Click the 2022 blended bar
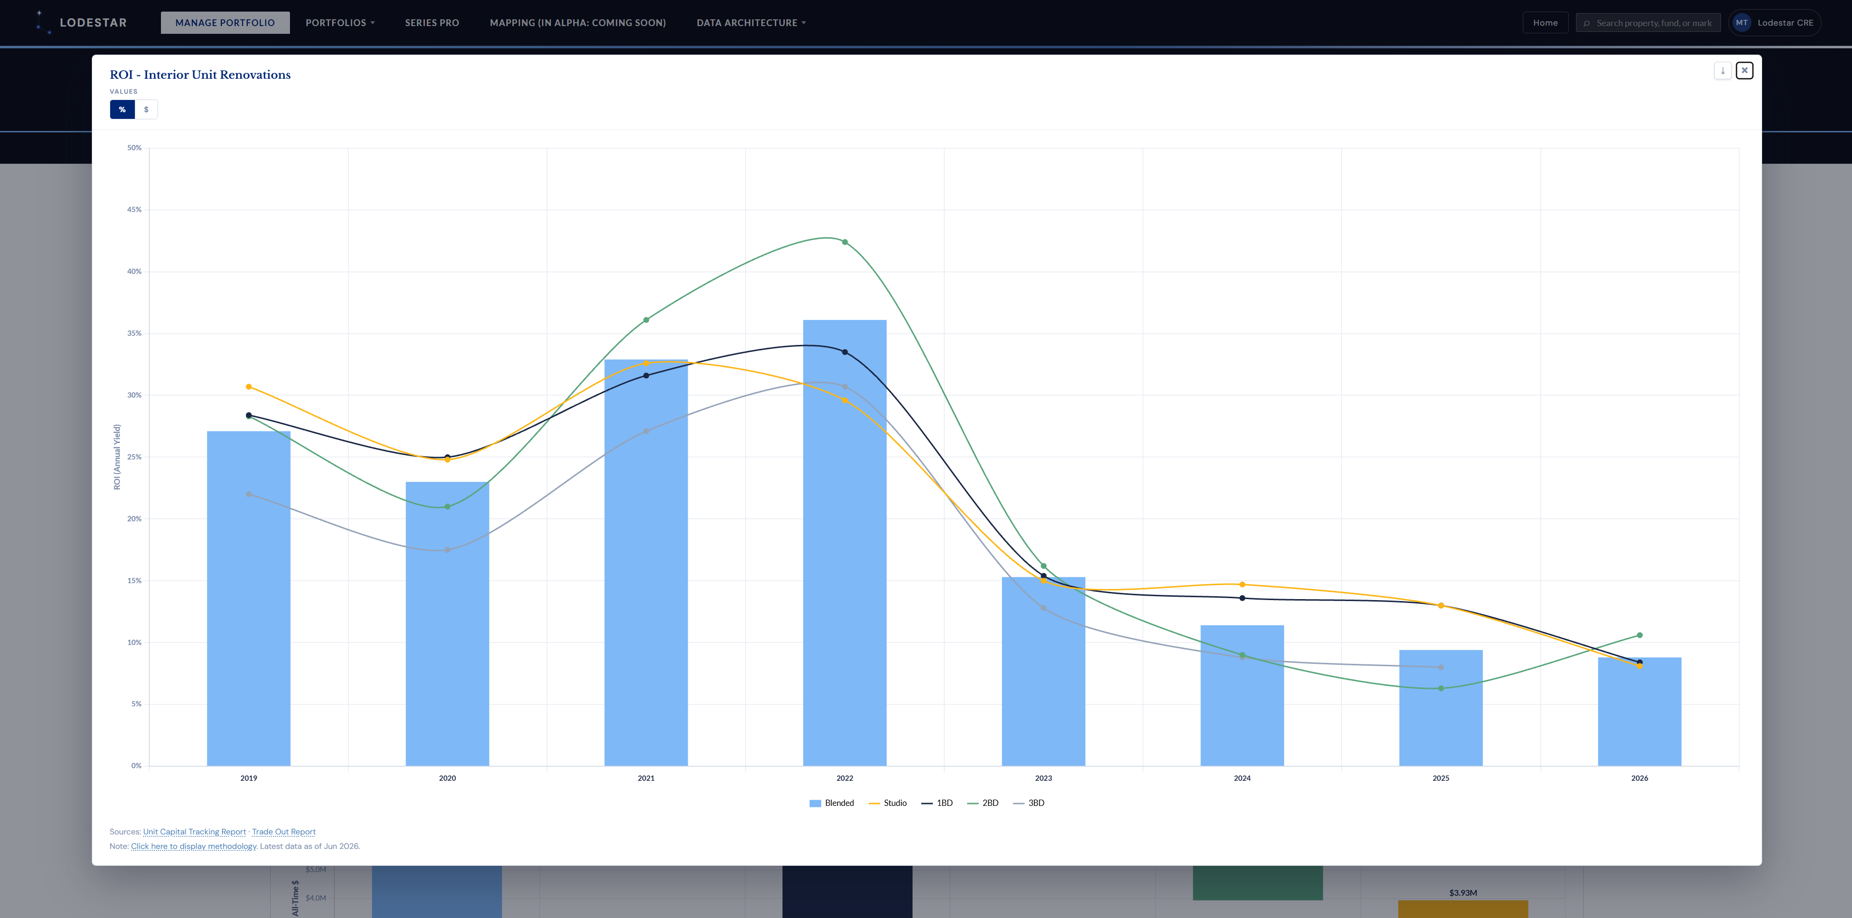Screen dimensions: 1852x918 pyautogui.click(x=845, y=543)
